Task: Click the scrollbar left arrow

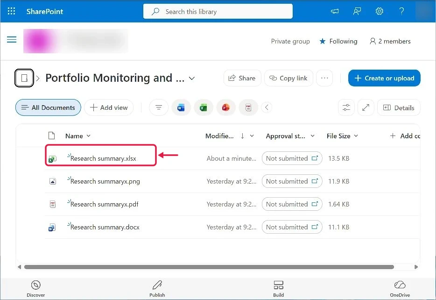Action: point(19,267)
